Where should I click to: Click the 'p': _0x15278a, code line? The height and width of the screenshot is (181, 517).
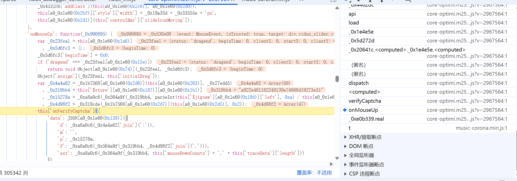[x=76, y=139]
